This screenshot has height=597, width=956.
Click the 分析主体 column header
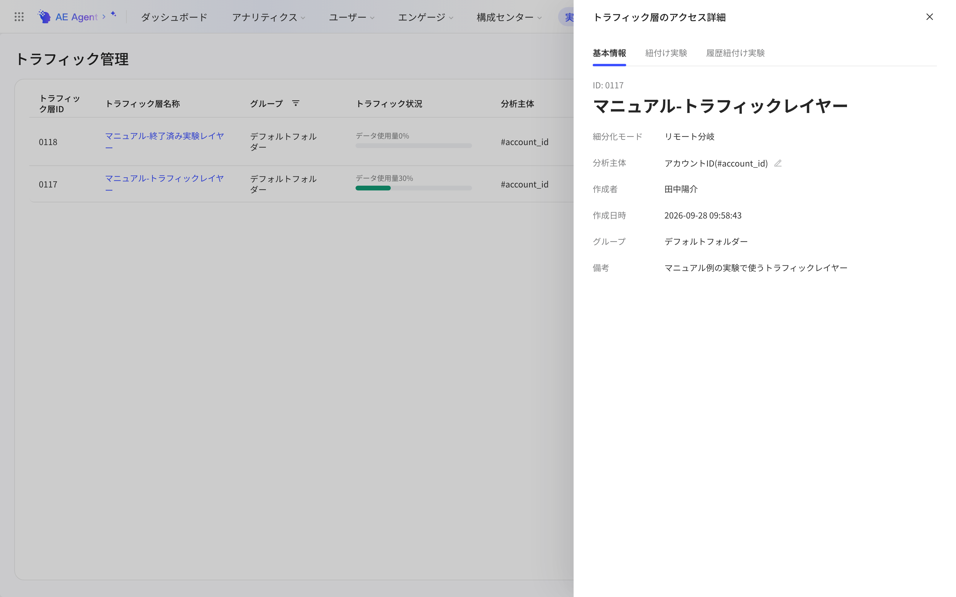pyautogui.click(x=517, y=104)
